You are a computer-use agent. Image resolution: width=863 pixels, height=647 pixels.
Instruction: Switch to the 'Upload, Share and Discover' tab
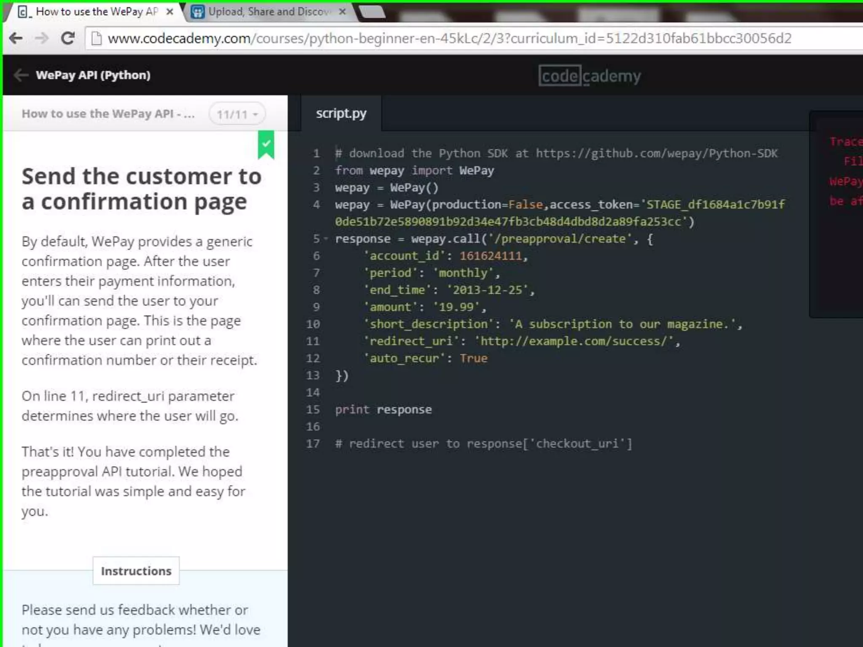click(x=270, y=11)
